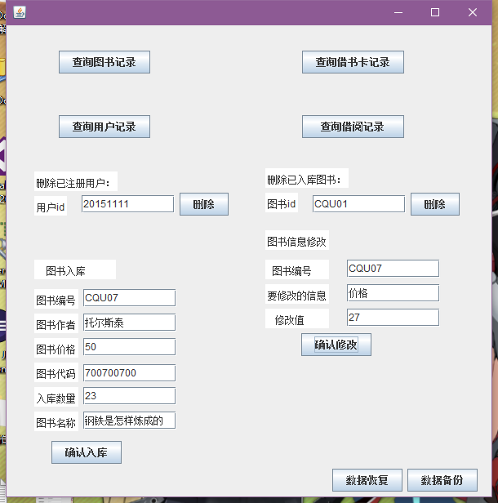Open 查询借阅记录 query
The image size is (498, 503).
353,127
